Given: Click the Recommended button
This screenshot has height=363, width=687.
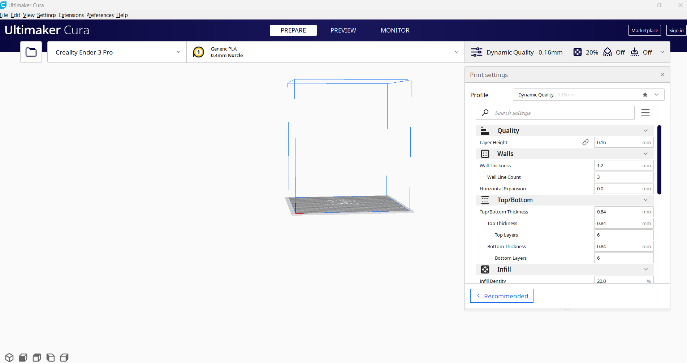Looking at the screenshot, I should (x=501, y=296).
